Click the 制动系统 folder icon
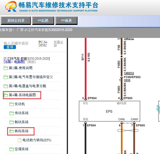Image resolution: width=160 pixels, height=154 pixels. click(x=11, y=122)
